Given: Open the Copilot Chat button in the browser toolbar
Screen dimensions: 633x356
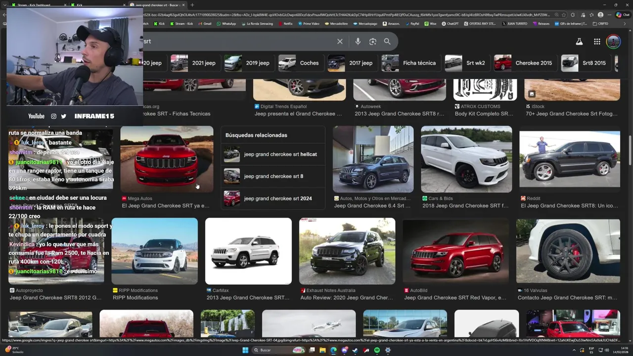Looking at the screenshot, I should point(623,15).
